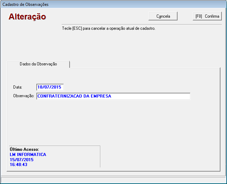This screenshot has height=184, width=227.
Task: Click the last access date 15/07/2015
Action: pos(22,160)
